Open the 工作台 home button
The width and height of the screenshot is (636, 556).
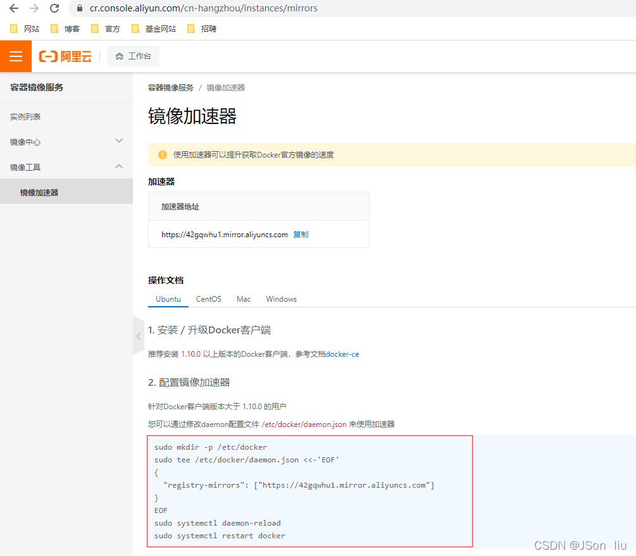[x=134, y=56]
